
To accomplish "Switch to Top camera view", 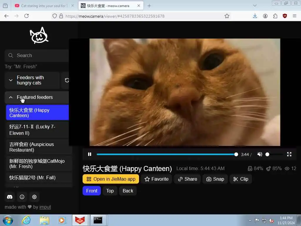I will 110,191.
